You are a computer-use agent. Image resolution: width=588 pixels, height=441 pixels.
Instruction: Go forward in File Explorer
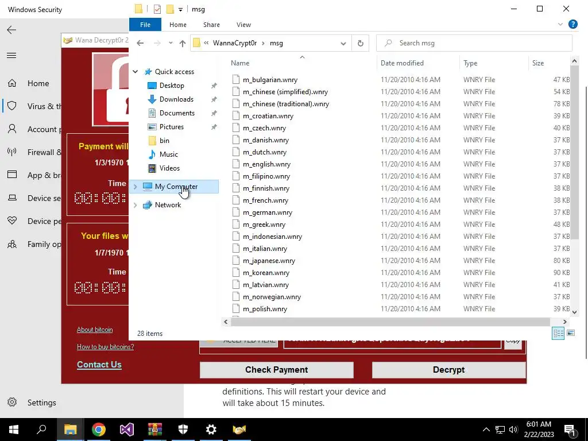coord(157,43)
